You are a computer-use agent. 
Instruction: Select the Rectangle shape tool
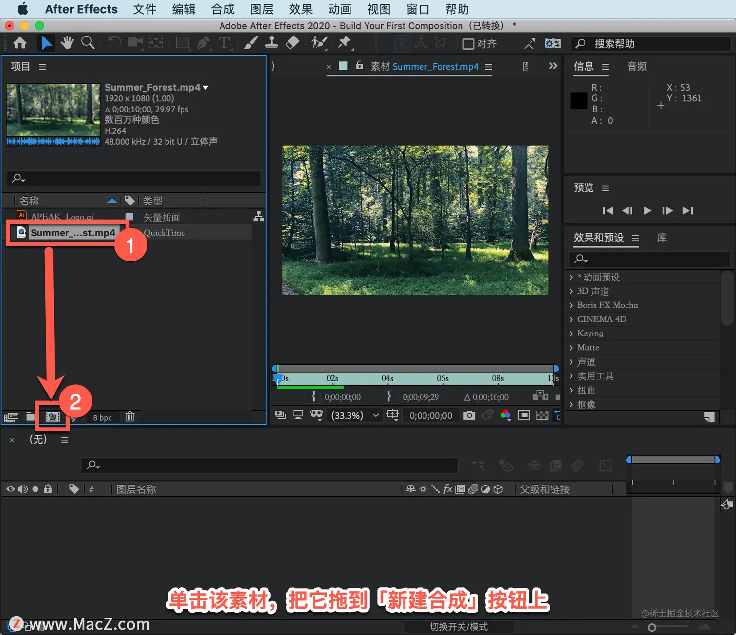click(x=183, y=43)
